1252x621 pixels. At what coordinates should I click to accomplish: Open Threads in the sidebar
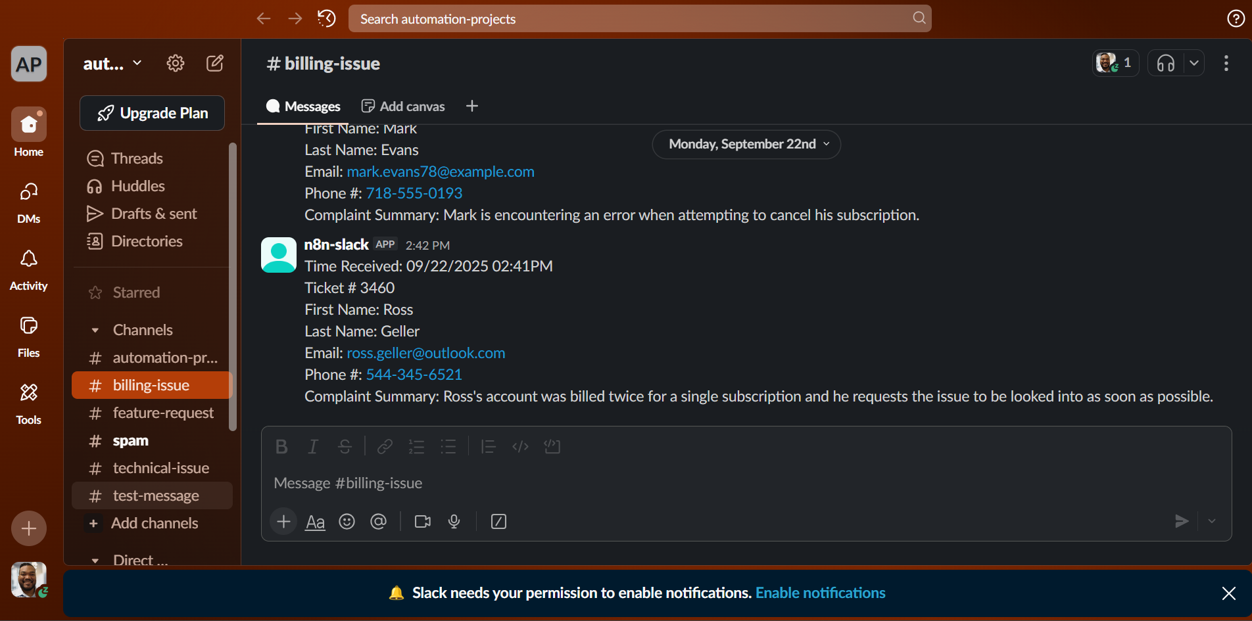151,158
